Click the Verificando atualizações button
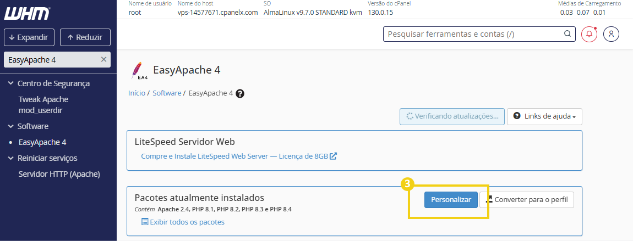Screen dimensions: 633x241 [452, 116]
